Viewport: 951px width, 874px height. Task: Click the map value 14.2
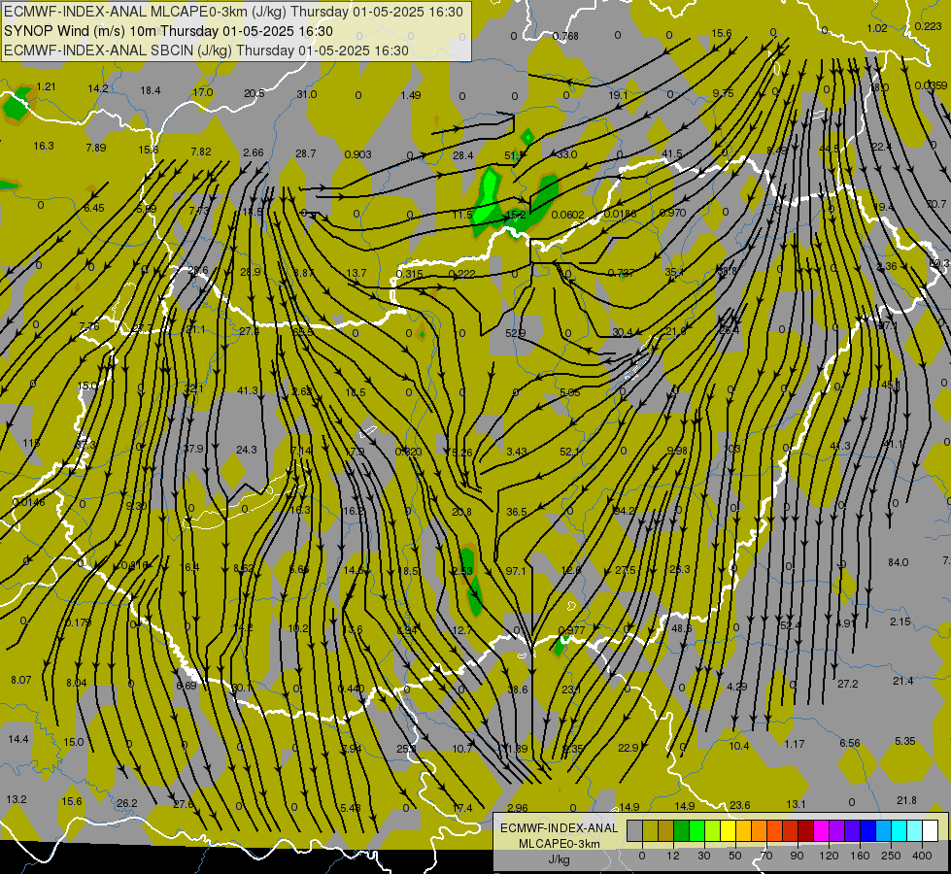(98, 88)
